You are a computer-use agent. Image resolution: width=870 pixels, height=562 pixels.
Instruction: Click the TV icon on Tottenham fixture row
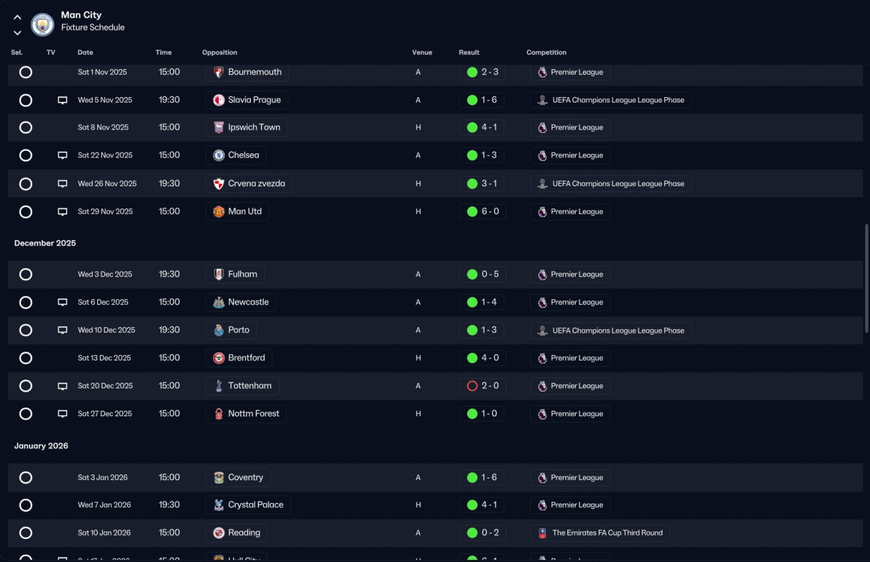pos(63,386)
